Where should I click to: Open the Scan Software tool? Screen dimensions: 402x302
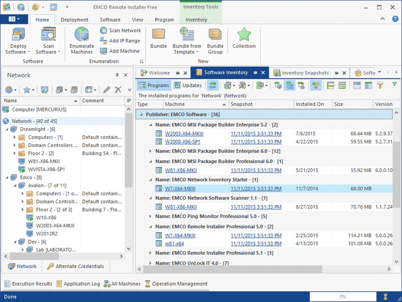pos(48,41)
